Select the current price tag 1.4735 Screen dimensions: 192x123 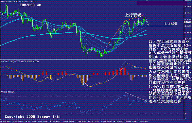click(x=188, y=22)
